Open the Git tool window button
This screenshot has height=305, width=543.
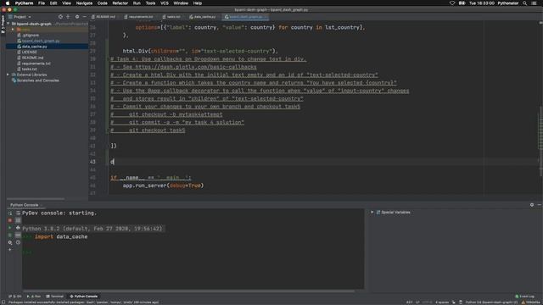coord(15,297)
